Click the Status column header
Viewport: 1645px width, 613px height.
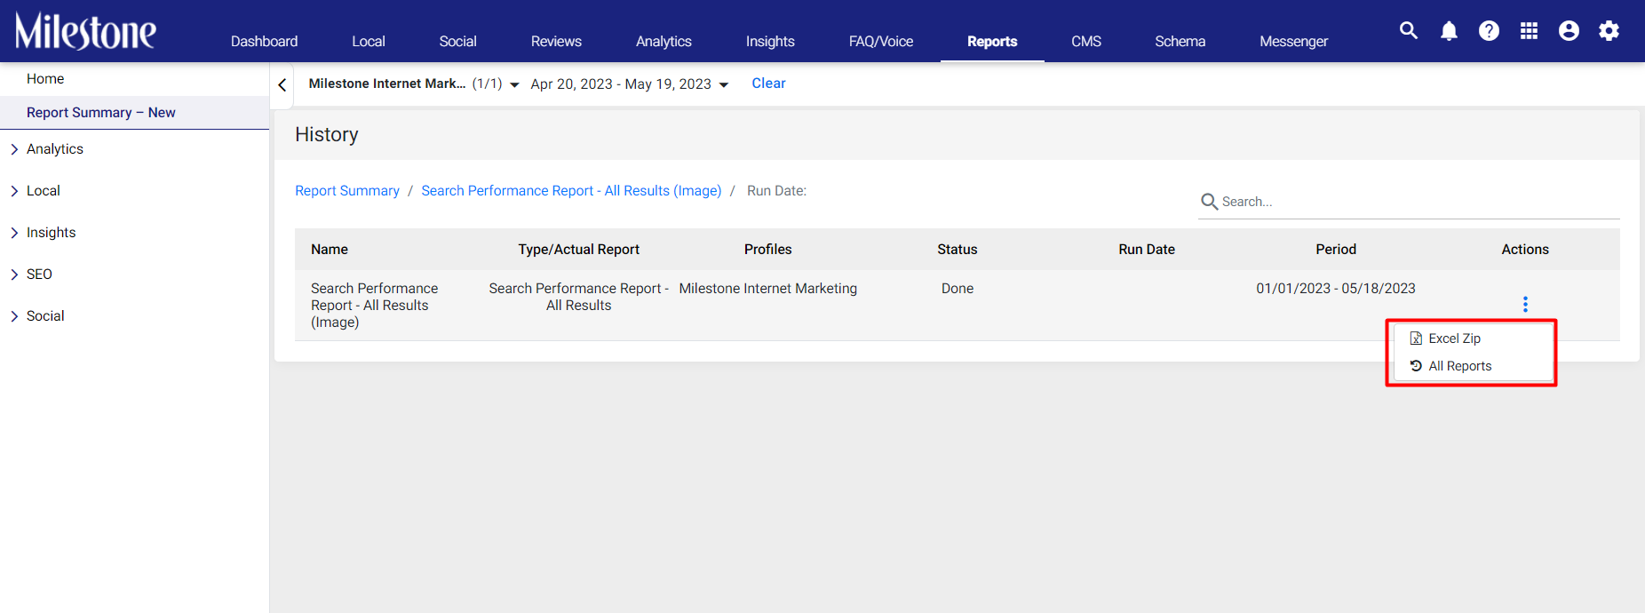tap(957, 250)
